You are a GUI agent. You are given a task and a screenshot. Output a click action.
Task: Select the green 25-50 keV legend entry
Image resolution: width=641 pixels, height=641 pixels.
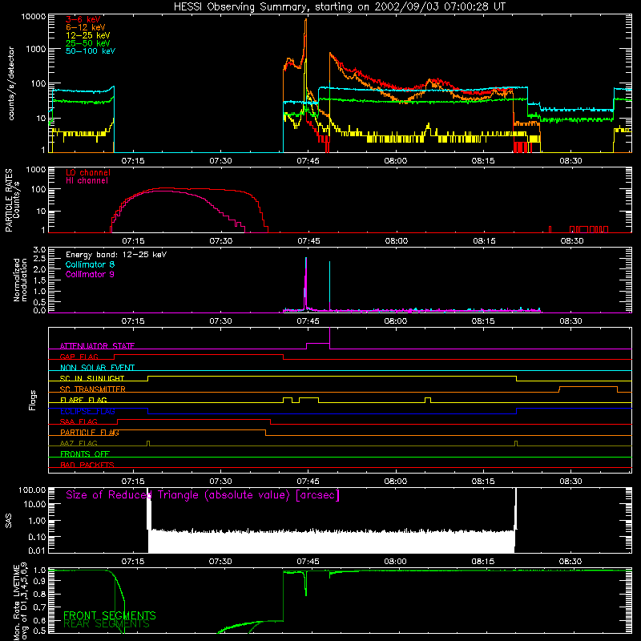[88, 43]
